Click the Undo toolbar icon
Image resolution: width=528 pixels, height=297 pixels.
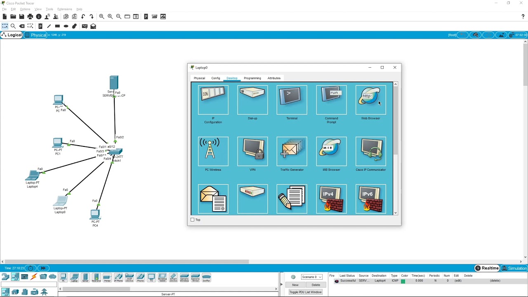coord(83,16)
